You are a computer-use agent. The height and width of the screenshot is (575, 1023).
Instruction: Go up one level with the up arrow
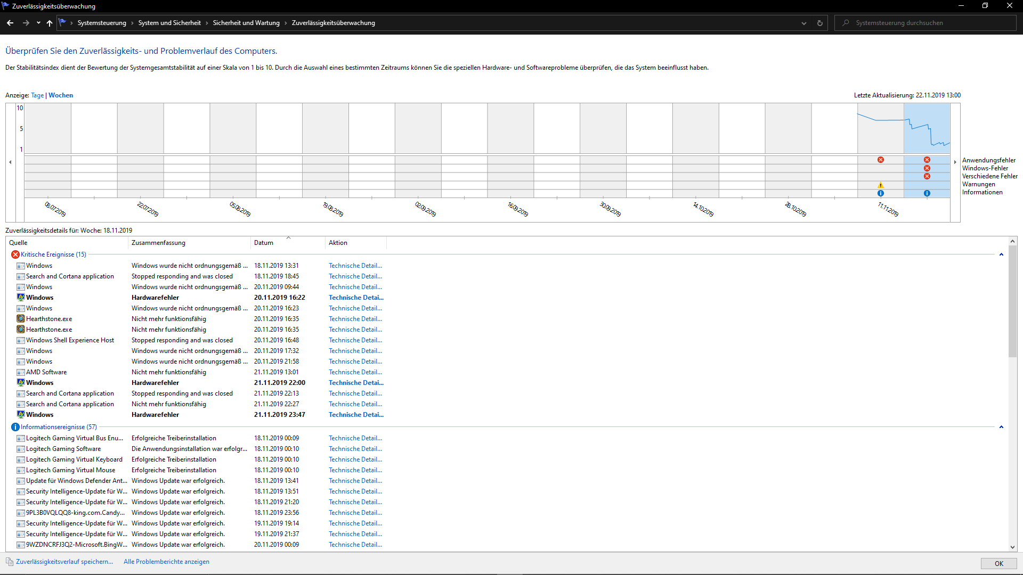coord(50,23)
